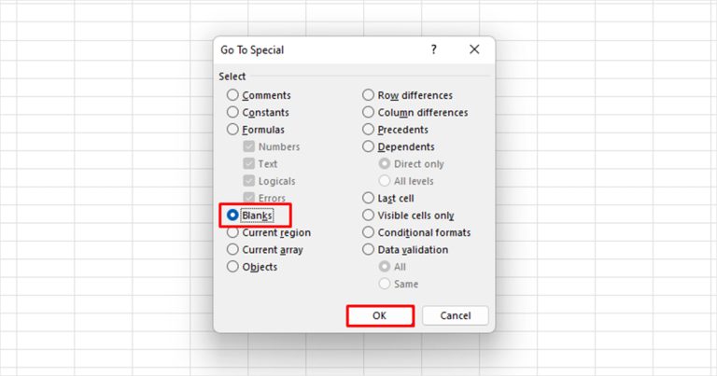Screen dimensions: 717x376
Task: Click the help question mark icon
Action: (x=433, y=49)
